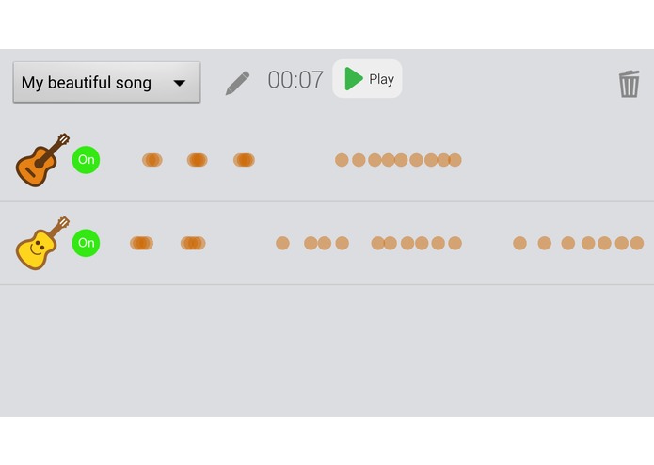Open the My beautiful song dropdown
This screenshot has height=465, width=654.
105,83
